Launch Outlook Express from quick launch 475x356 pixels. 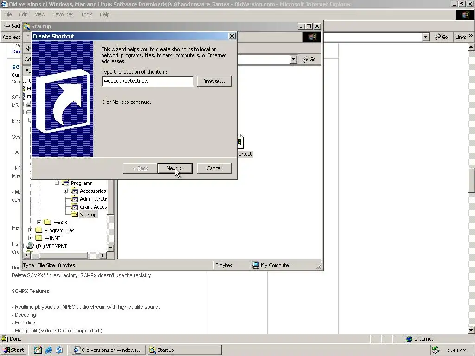click(59, 350)
